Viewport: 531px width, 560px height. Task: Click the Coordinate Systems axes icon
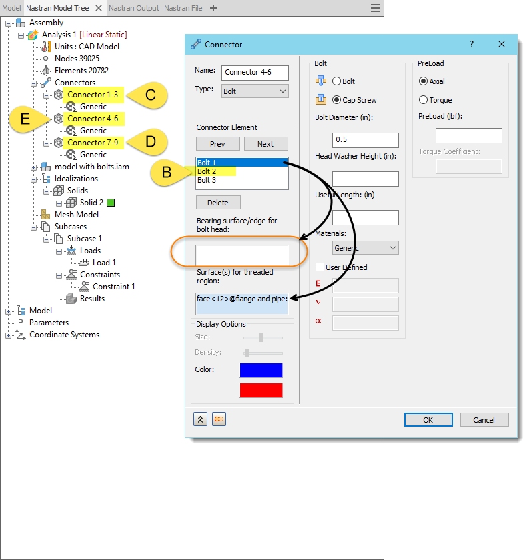[21, 335]
